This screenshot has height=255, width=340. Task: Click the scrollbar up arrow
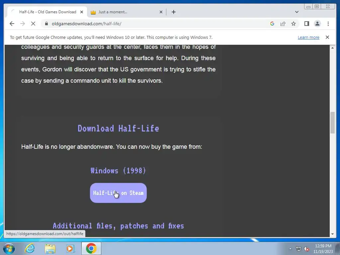[x=332, y=47]
